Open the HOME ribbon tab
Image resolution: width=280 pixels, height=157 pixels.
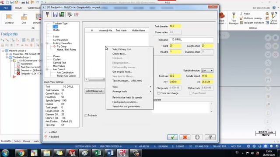coord(18,8)
